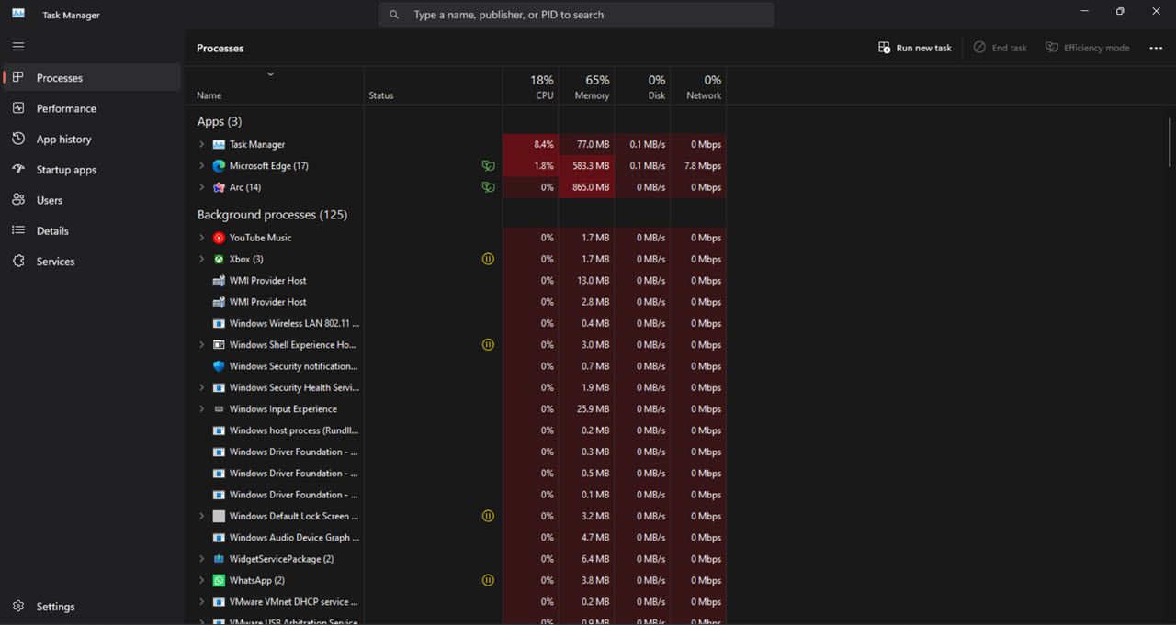Click the search box for name or PID
Screen dimensions: 1176x625
point(576,15)
